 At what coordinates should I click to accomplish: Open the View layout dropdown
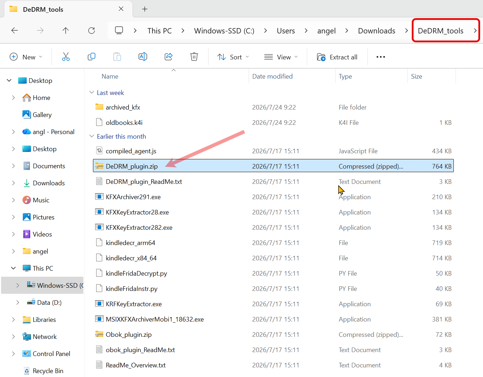281,57
